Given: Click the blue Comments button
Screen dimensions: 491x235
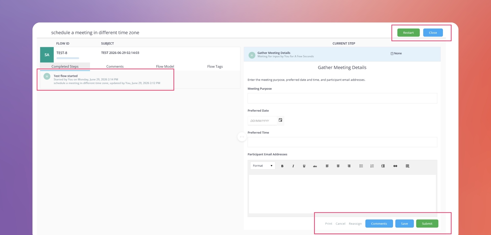Looking at the screenshot, I should [379, 224].
